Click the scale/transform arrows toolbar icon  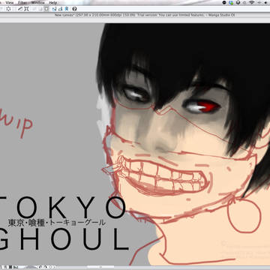coord(26,9)
